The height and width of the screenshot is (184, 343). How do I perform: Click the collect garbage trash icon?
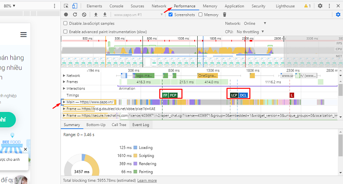click(224, 15)
